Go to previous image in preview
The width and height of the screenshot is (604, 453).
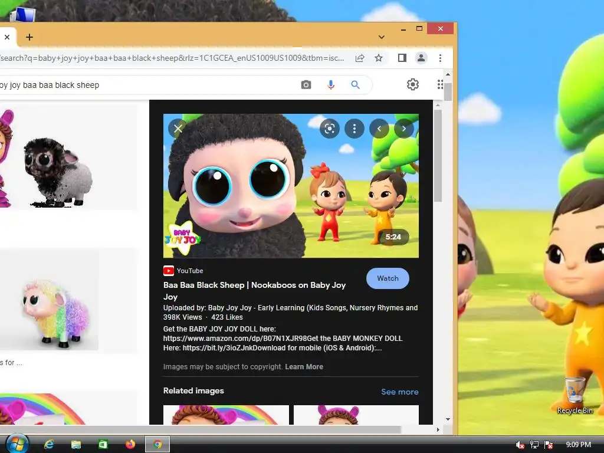pos(379,129)
